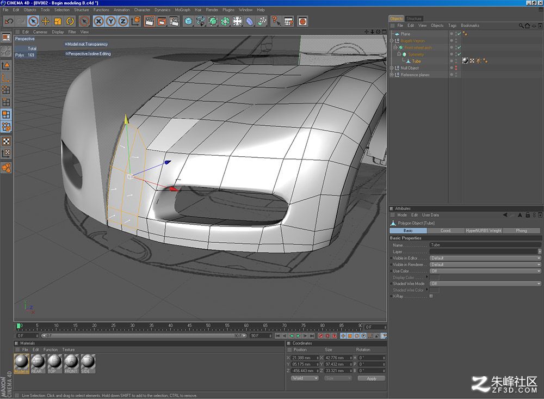Toggle the Symmetry object's enabled checkmark
544x399 pixels.
click(459, 54)
